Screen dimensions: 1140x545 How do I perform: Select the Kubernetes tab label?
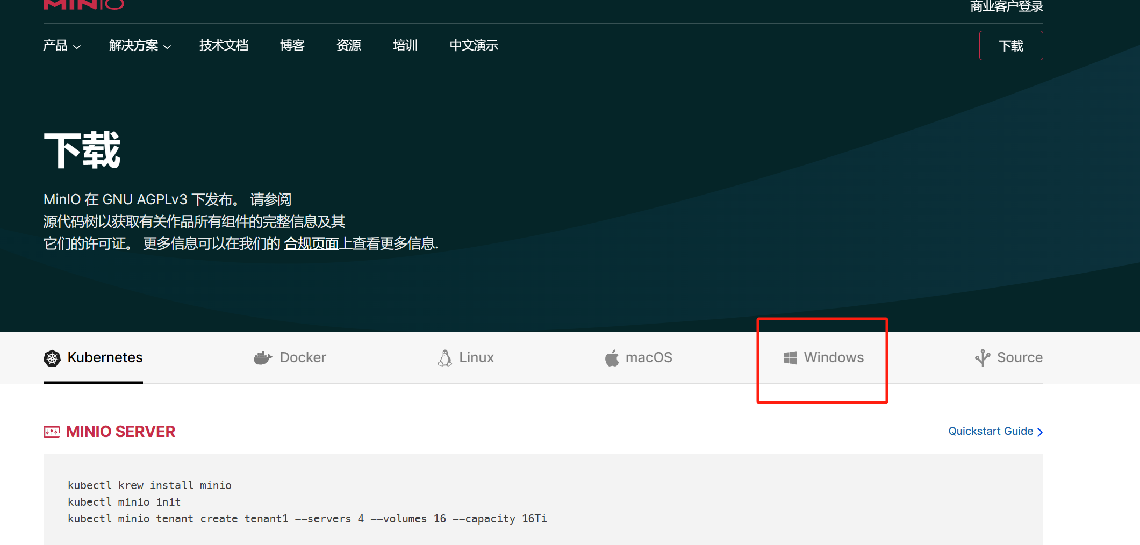[x=105, y=358]
